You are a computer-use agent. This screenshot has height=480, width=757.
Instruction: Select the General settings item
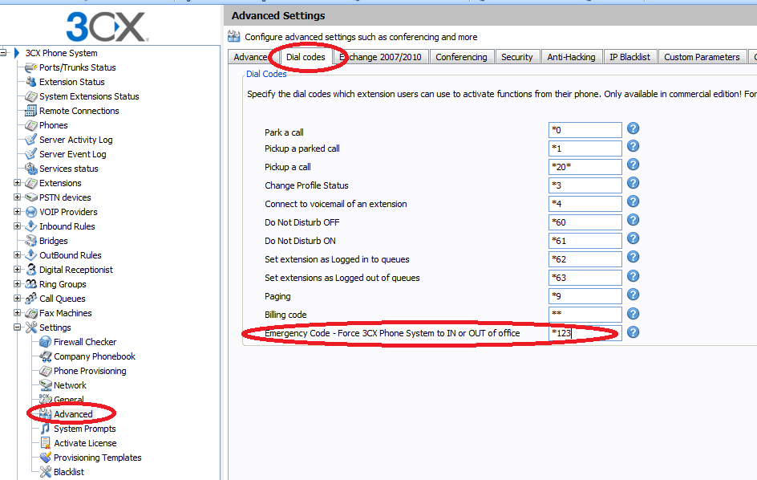[x=68, y=400]
